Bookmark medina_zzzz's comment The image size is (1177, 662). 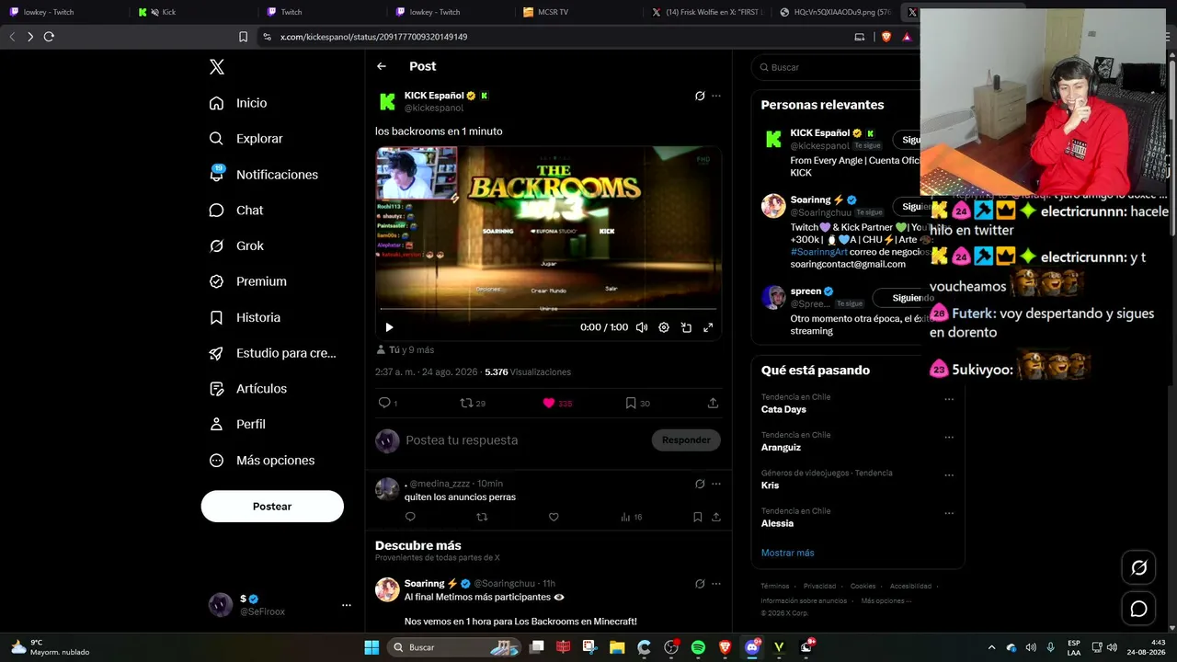tap(697, 517)
